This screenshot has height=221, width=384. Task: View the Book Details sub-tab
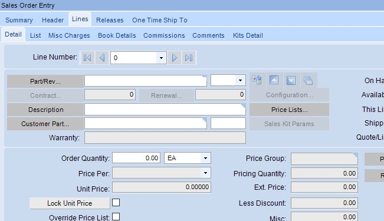point(117,35)
